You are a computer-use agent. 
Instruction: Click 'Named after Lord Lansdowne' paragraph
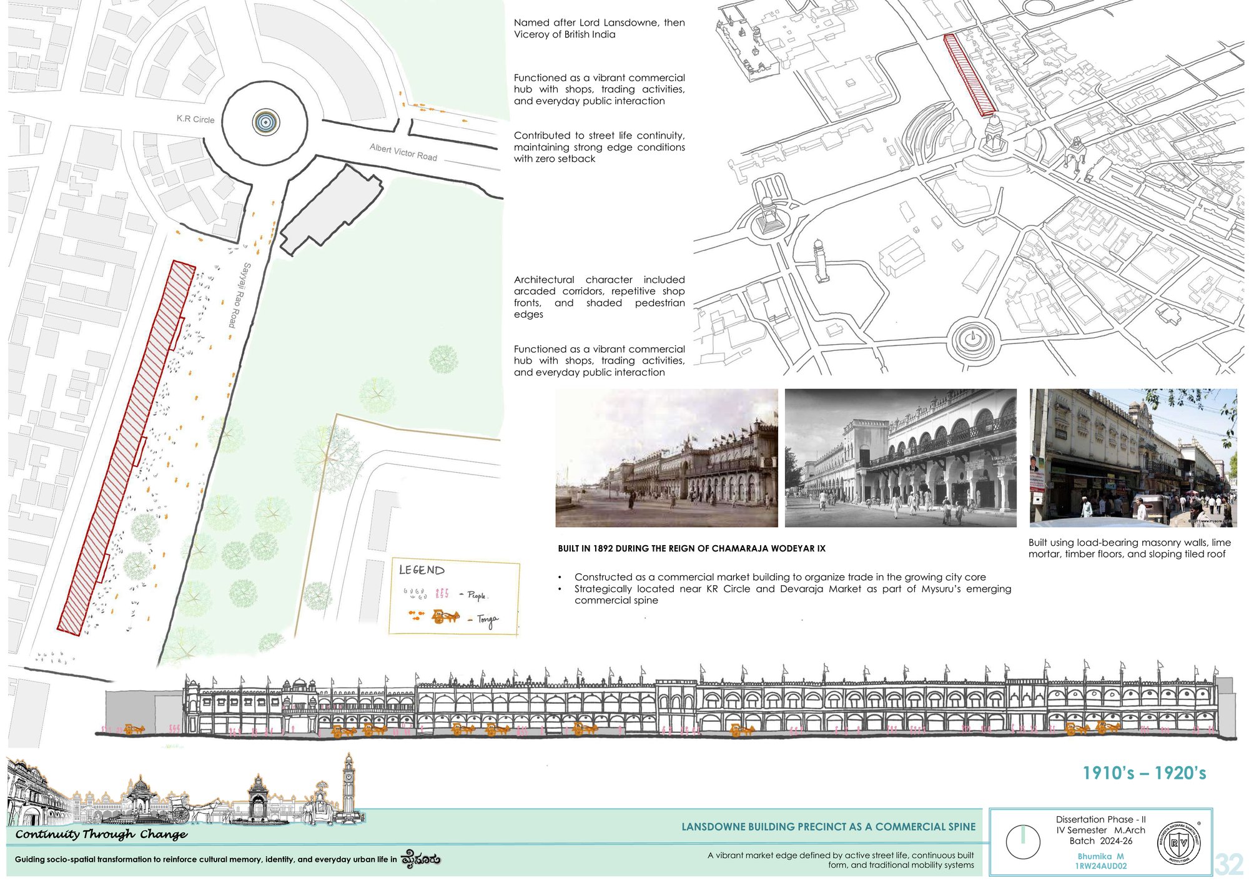[x=599, y=28]
